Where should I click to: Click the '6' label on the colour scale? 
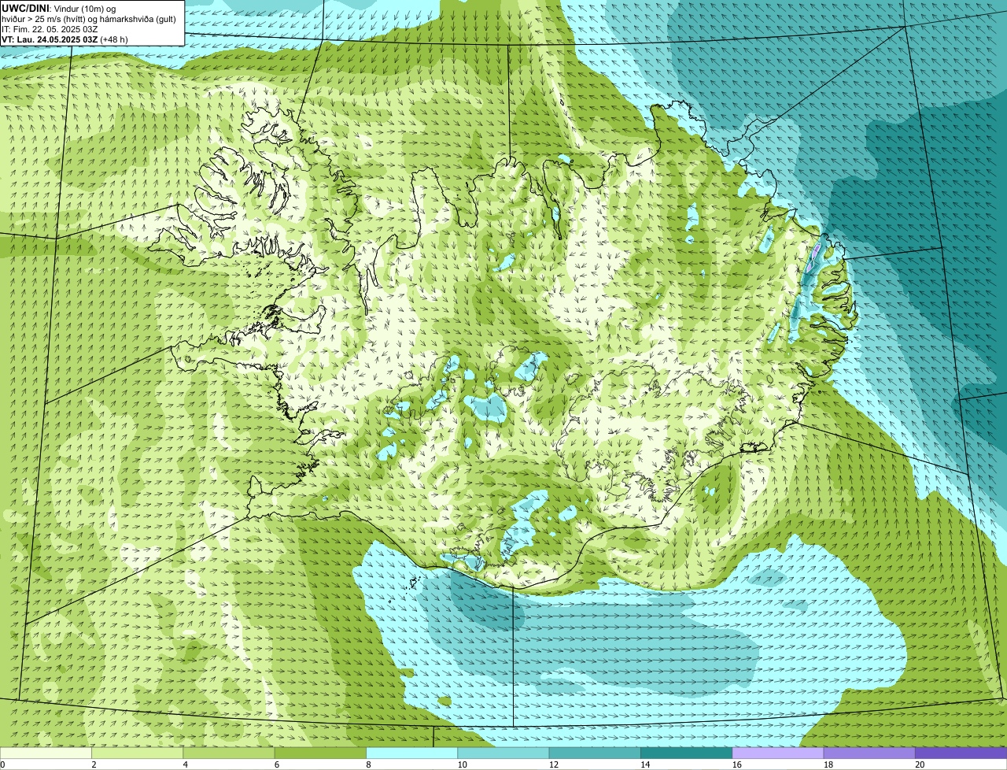(276, 764)
